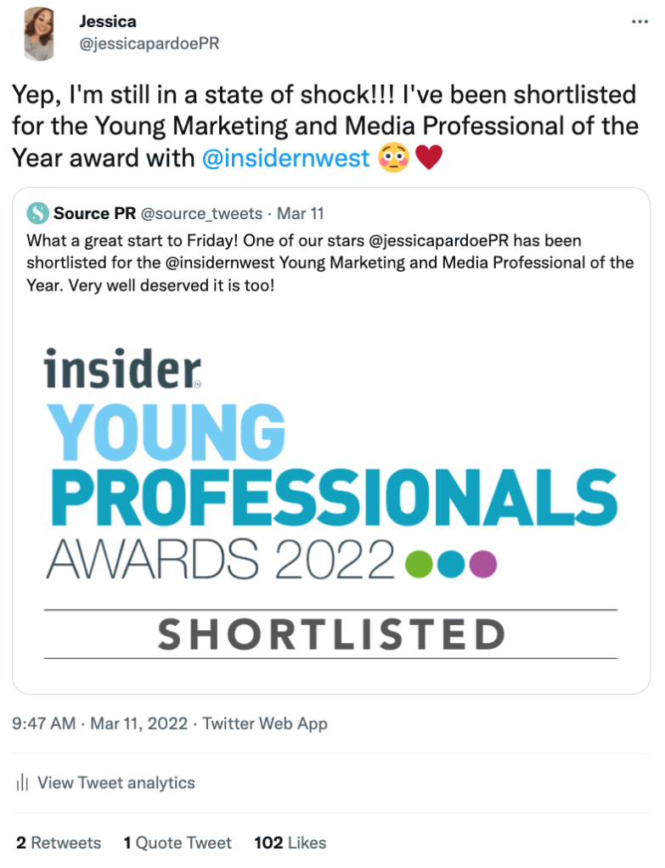Open the blue @insidernwest mention link
The image size is (665, 868).
tap(286, 157)
